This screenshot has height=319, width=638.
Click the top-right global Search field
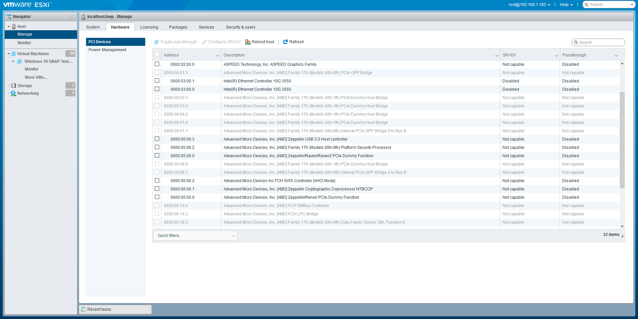tap(609, 5)
